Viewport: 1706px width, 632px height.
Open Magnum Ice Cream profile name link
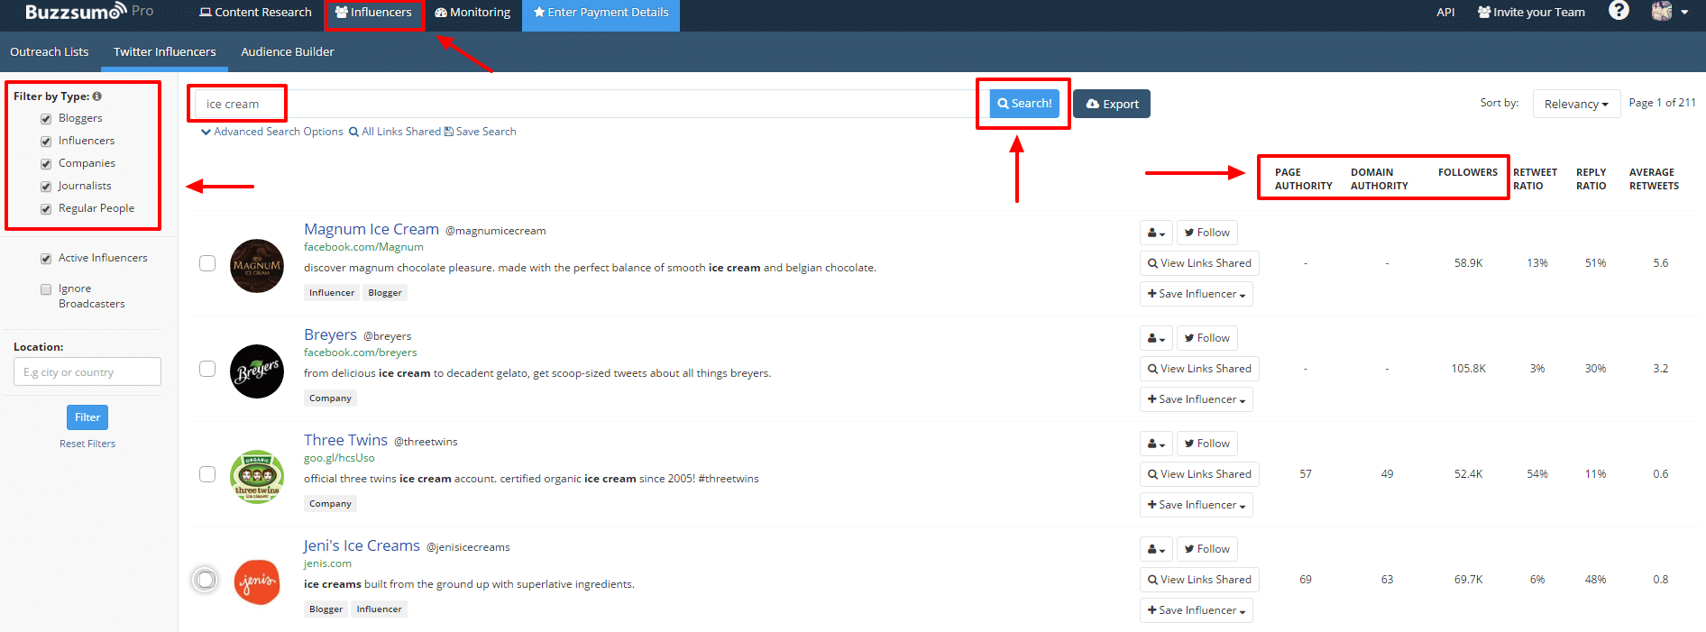point(371,230)
